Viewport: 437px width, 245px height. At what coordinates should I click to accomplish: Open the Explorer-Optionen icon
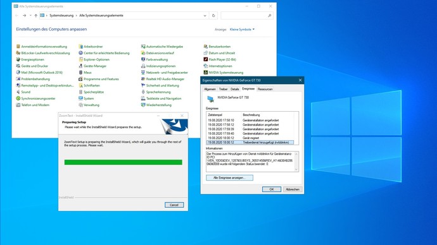(80, 59)
